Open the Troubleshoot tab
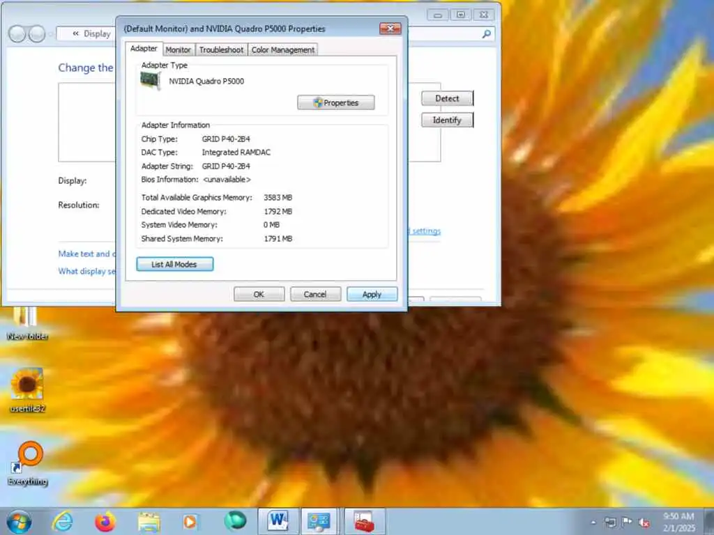714x535 pixels. point(221,49)
